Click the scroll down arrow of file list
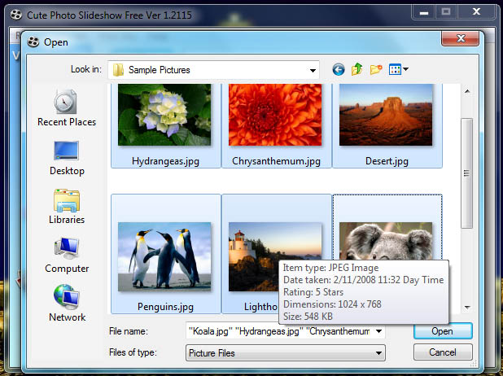 (467, 308)
